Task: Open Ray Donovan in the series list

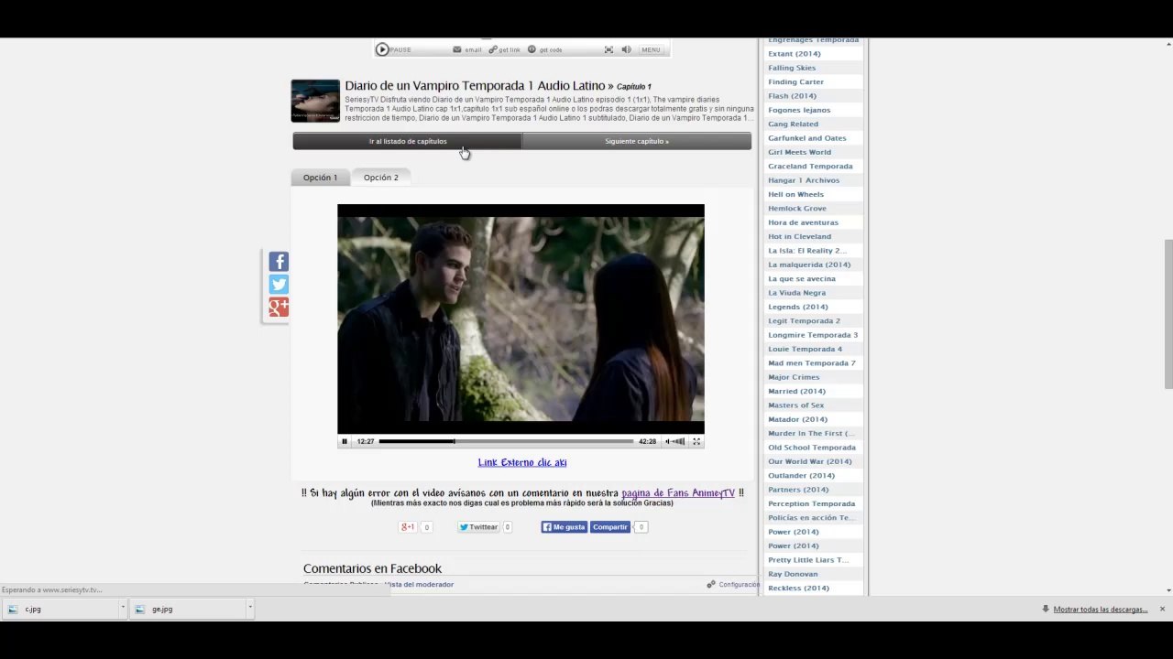Action: [793, 574]
